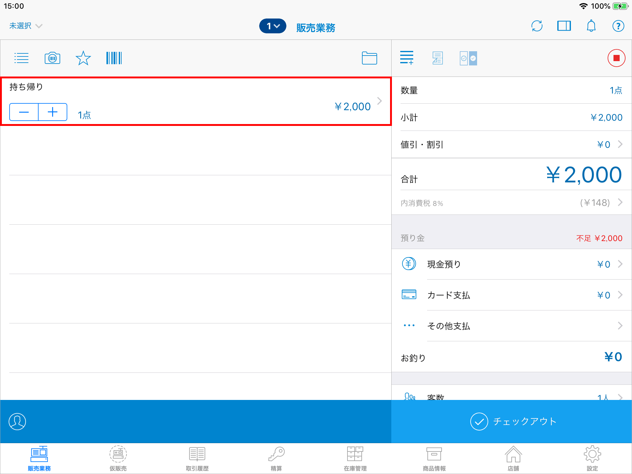
Task: Open the register number 1 dropdown
Action: coord(272,26)
